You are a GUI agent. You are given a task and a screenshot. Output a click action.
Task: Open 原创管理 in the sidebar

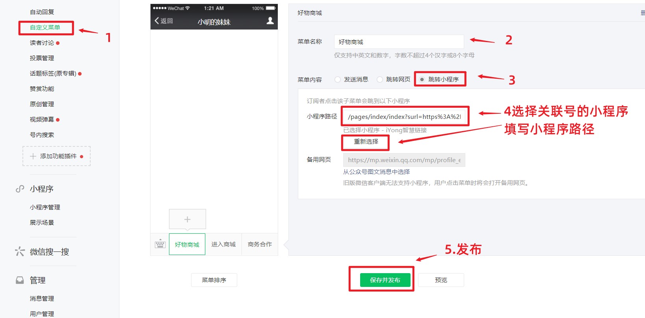tap(42, 104)
